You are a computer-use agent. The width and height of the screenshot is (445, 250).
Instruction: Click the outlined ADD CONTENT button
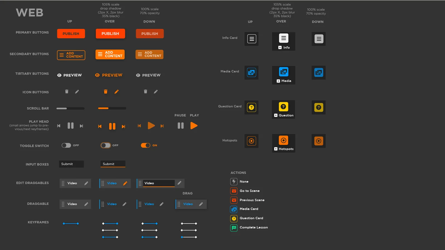pyautogui.click(x=71, y=55)
